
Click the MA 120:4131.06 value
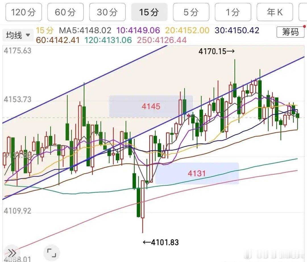(x=108, y=40)
